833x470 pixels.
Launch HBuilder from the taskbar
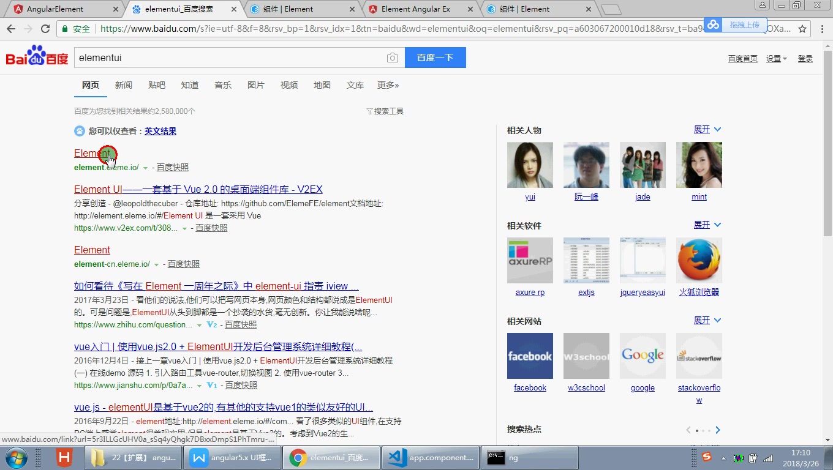(64, 457)
